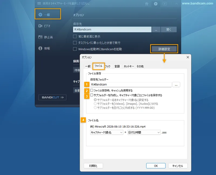The height and width of the screenshot is (175, 216).
Task: Enable サブフォルダーを作成し checkbox
Action: pos(92,95)
